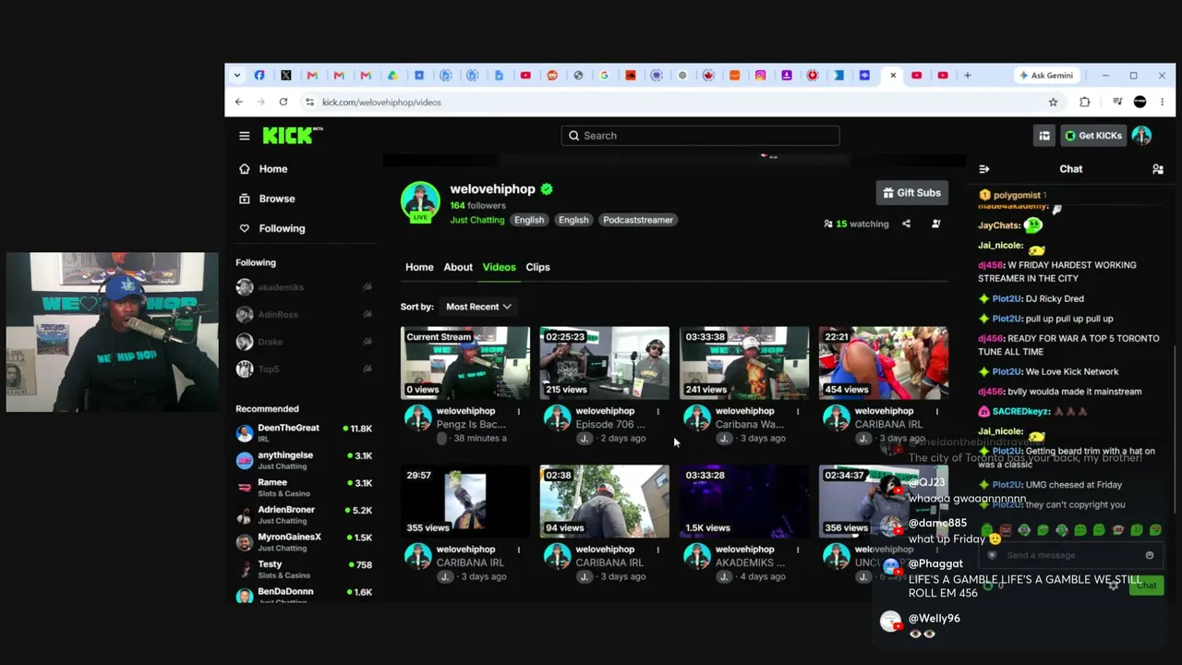
Task: Open the Chrome three-dot menu
Action: pos(1163,102)
